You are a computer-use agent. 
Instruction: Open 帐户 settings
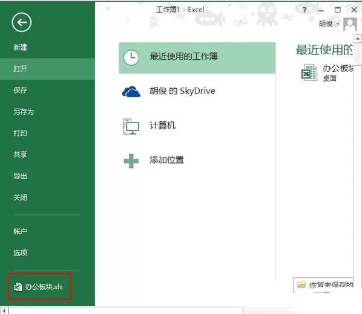21,231
